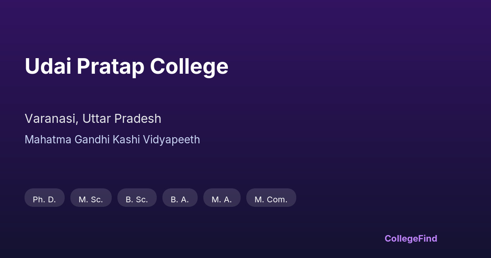Viewport: 491px width, 258px height.
Task: Open the Mahatma Gandhi Kashi Vidyapeeth link
Action: coord(112,140)
